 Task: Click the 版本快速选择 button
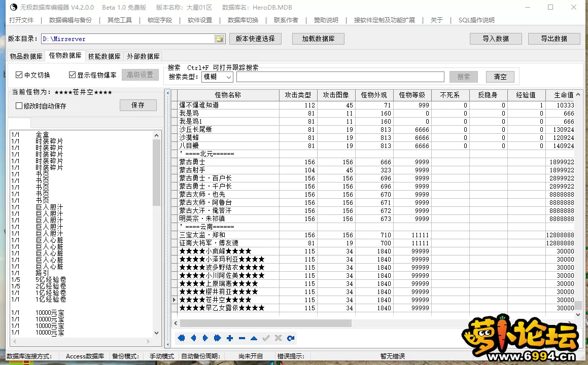(x=255, y=39)
